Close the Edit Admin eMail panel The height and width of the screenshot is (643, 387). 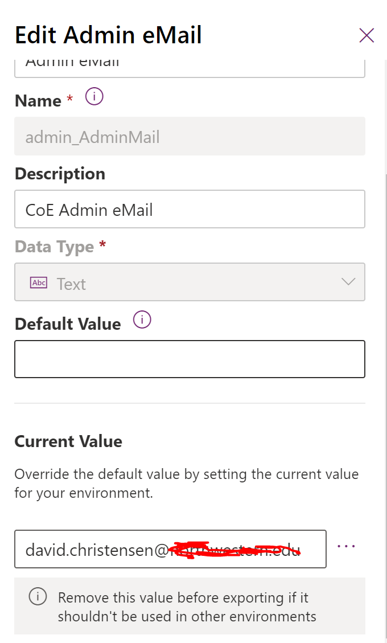coord(367,35)
